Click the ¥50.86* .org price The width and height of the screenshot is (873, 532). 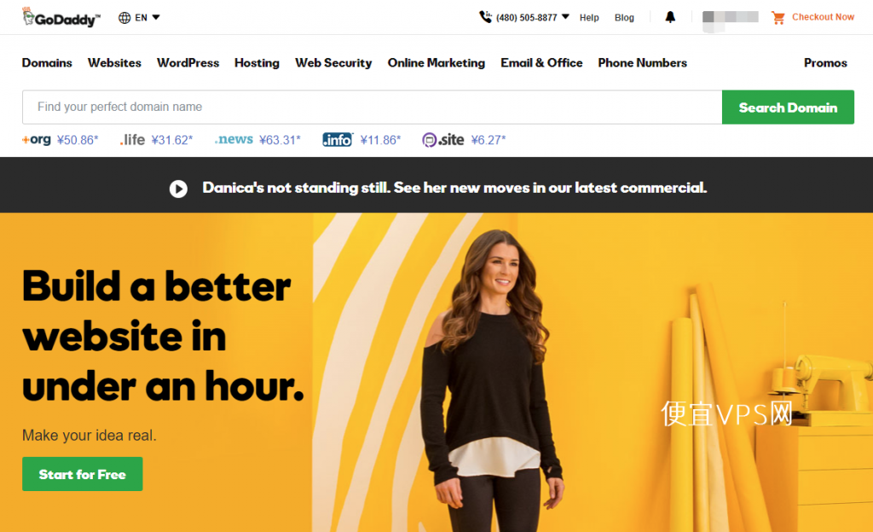pos(78,140)
